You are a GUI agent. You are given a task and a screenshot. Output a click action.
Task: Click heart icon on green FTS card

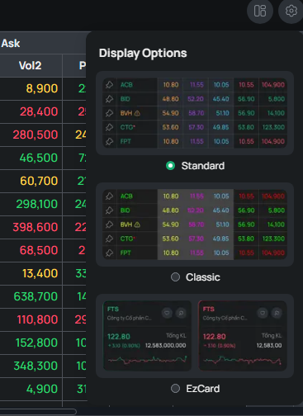(x=167, y=313)
